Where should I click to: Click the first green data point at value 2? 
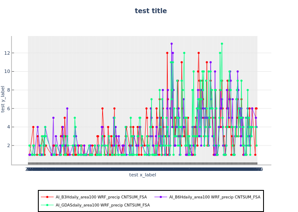tap(29, 145)
